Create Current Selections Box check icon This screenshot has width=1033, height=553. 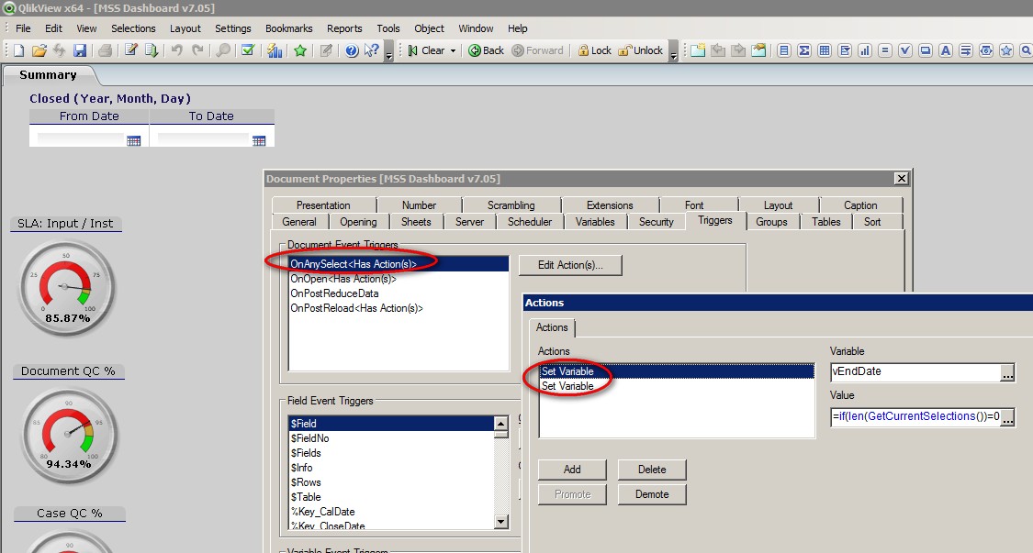pos(905,50)
